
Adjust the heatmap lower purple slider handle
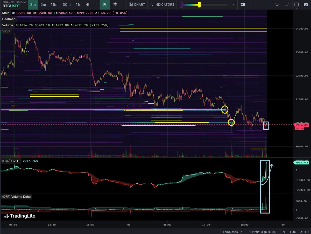[x=182, y=4]
